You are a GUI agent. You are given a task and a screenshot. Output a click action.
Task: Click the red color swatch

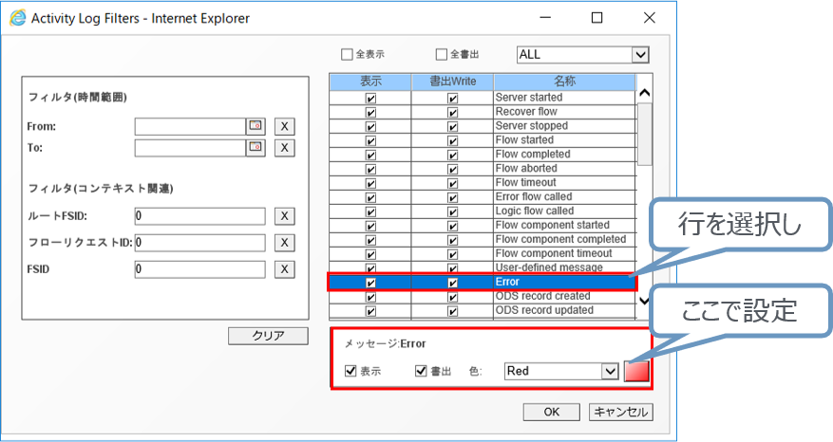[x=637, y=371]
